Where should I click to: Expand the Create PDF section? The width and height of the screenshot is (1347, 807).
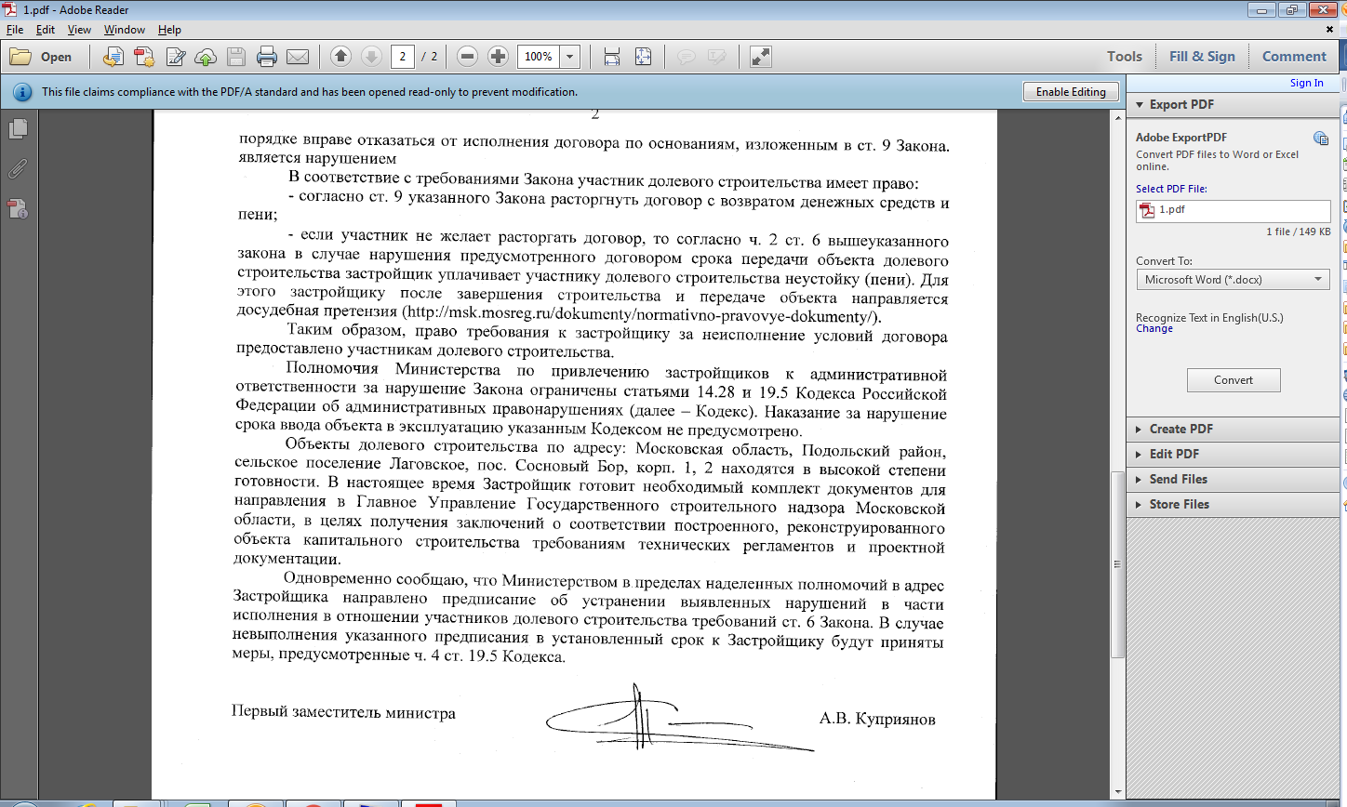[1180, 429]
